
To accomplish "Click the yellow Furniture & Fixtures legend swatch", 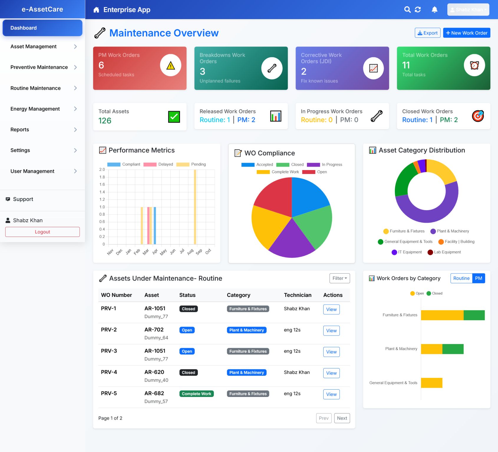I will [x=386, y=231].
